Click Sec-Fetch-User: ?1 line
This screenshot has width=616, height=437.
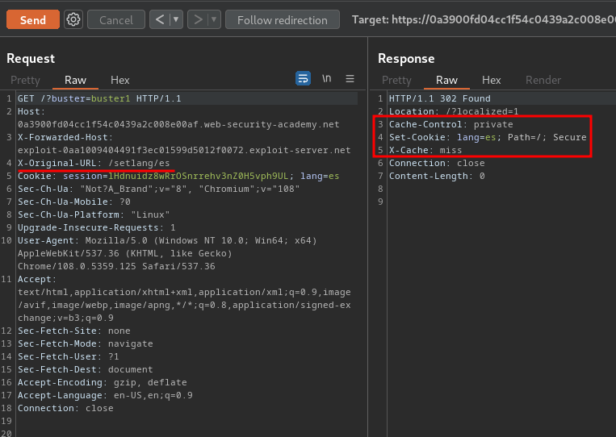coord(68,356)
